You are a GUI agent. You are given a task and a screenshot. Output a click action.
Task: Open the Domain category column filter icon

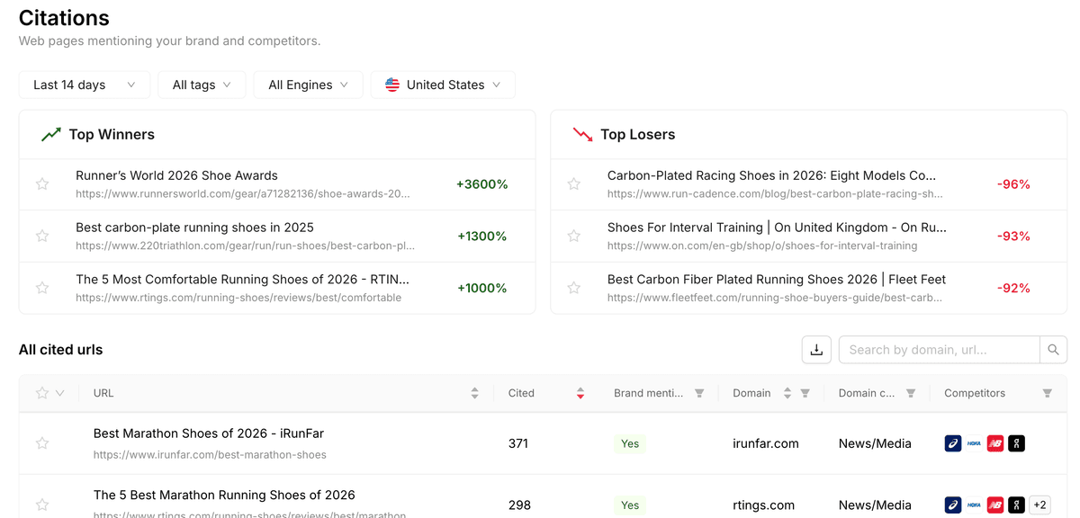(911, 393)
